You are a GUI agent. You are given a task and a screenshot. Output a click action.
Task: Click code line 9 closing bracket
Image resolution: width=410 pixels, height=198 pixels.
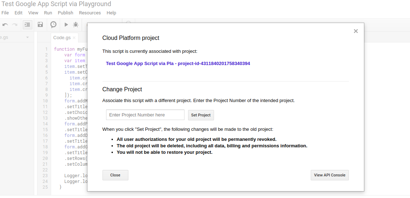pyautogui.click(x=68, y=95)
